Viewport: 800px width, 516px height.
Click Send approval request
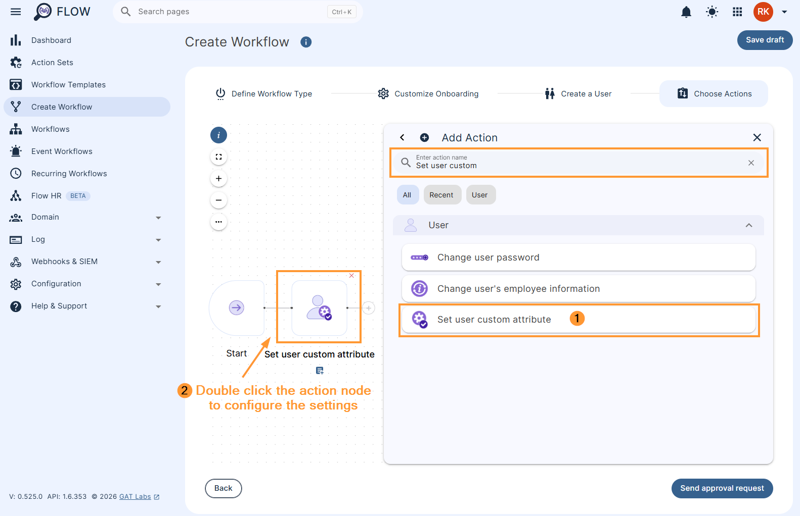click(x=722, y=488)
